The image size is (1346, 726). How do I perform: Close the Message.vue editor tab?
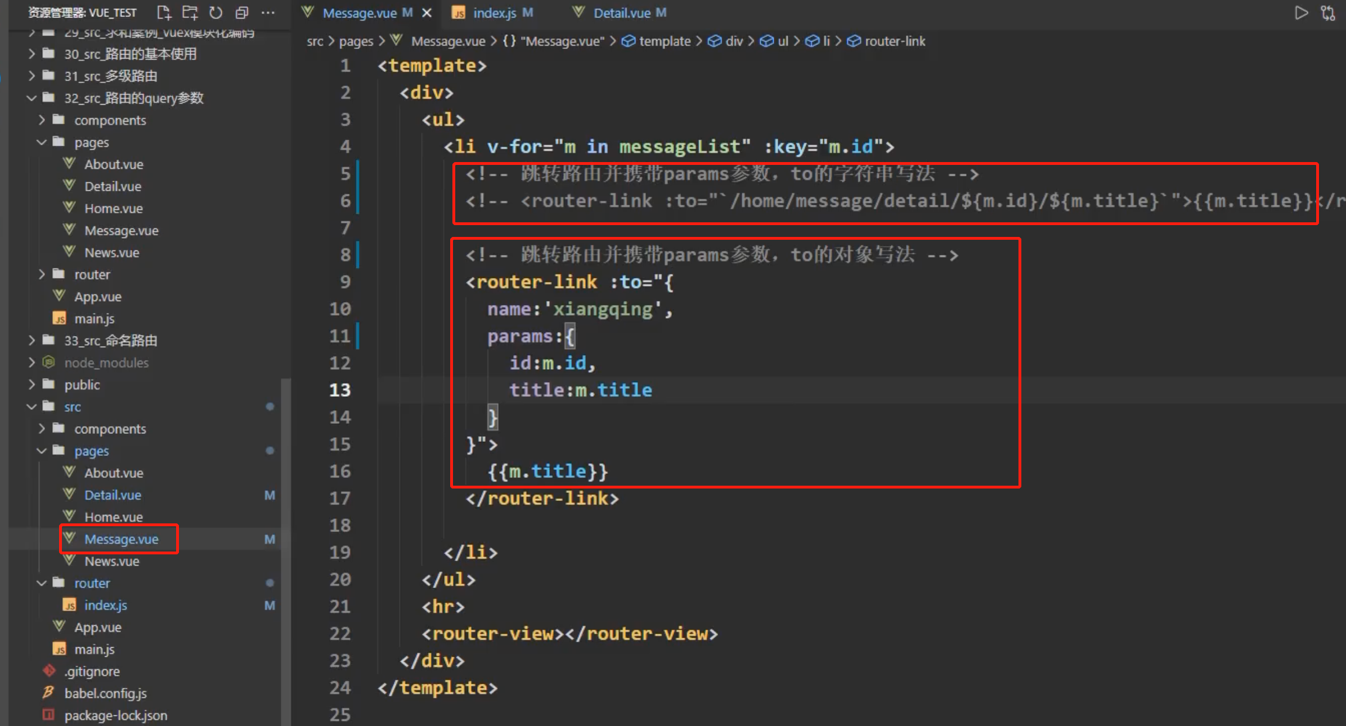click(x=427, y=12)
